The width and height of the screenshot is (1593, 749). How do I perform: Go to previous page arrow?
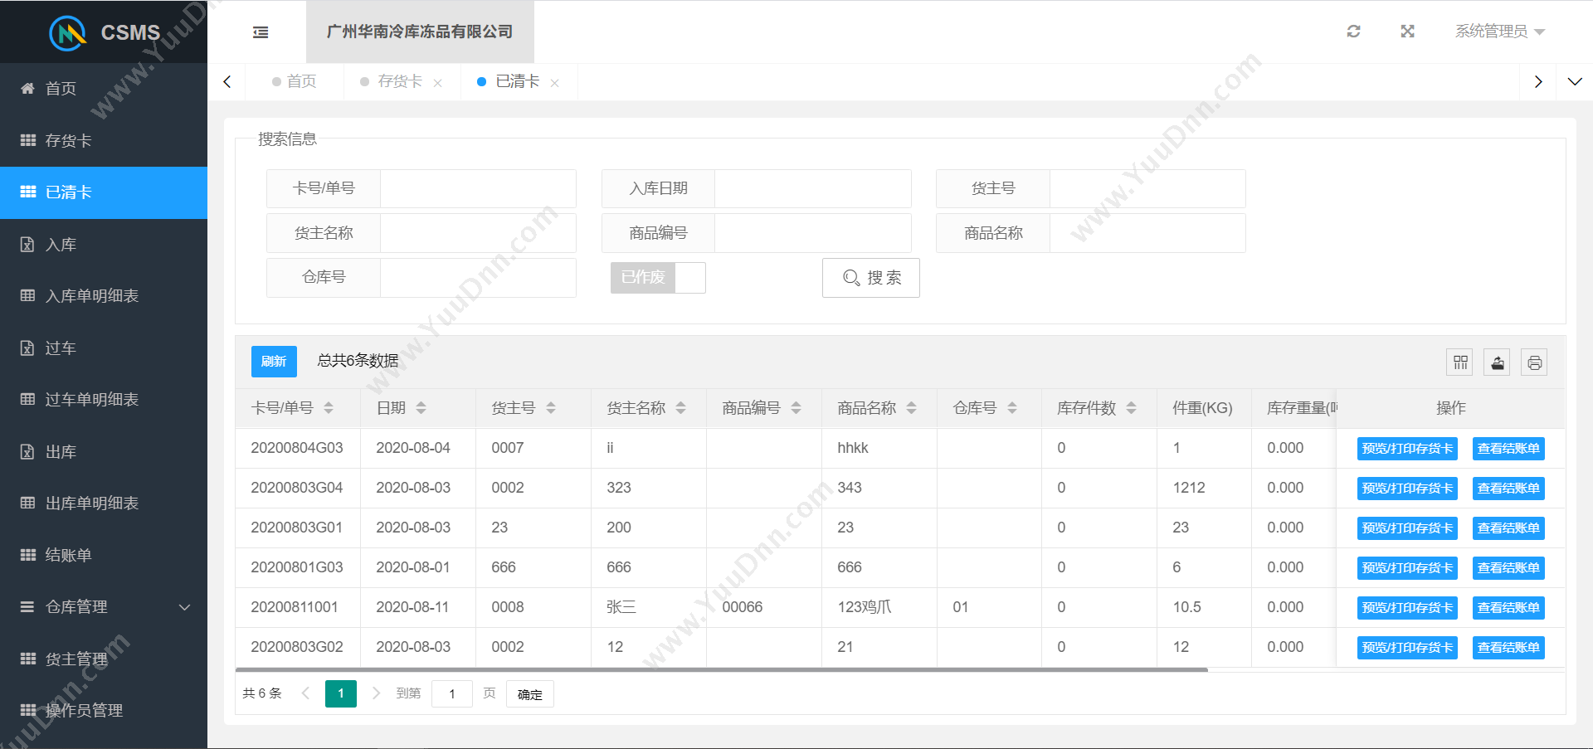pyautogui.click(x=305, y=693)
